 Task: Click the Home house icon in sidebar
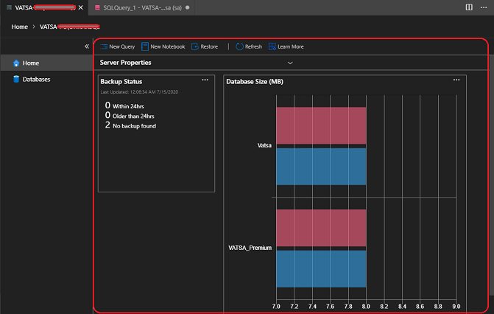16,63
